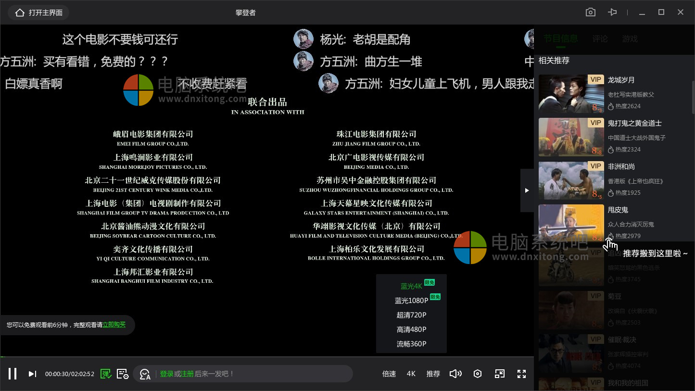Skip to the next video
This screenshot has width=695, height=391.
(32, 374)
